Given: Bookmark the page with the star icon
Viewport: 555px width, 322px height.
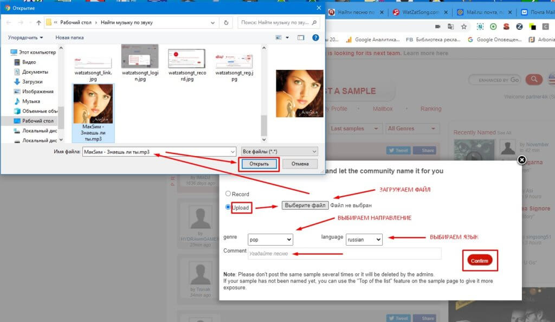Looking at the screenshot, I should pyautogui.click(x=464, y=26).
